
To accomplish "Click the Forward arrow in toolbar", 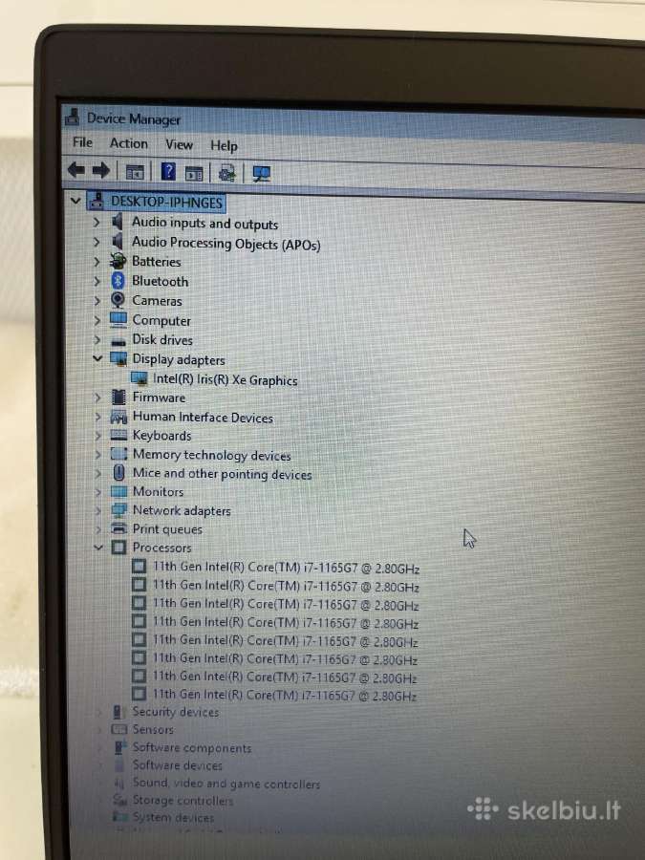I will [101, 171].
